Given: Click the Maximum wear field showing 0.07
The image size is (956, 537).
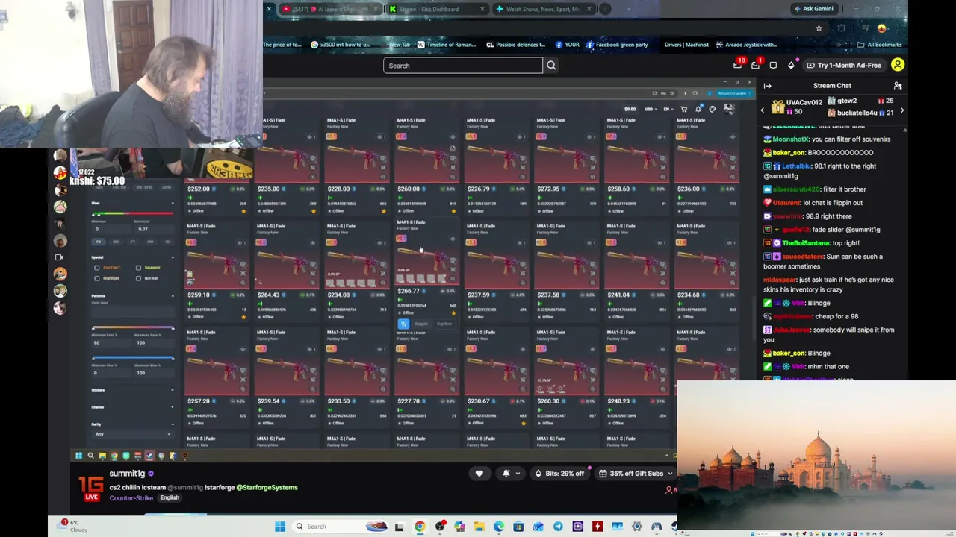Looking at the screenshot, I should point(154,227).
